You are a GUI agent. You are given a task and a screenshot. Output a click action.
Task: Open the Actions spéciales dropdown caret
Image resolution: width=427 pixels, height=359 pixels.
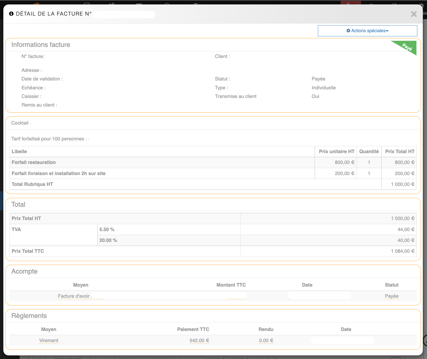pos(387,31)
